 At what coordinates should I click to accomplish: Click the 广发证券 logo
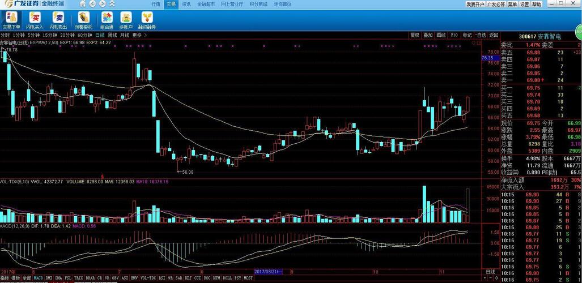(x=23, y=4)
